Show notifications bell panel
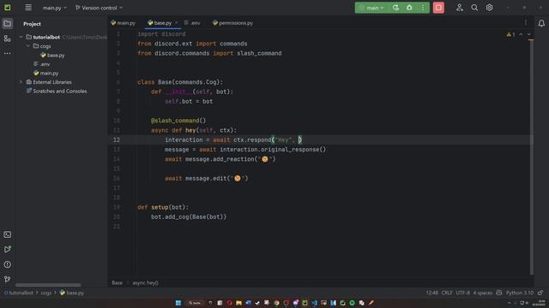This screenshot has height=308, width=549. pyautogui.click(x=541, y=23)
